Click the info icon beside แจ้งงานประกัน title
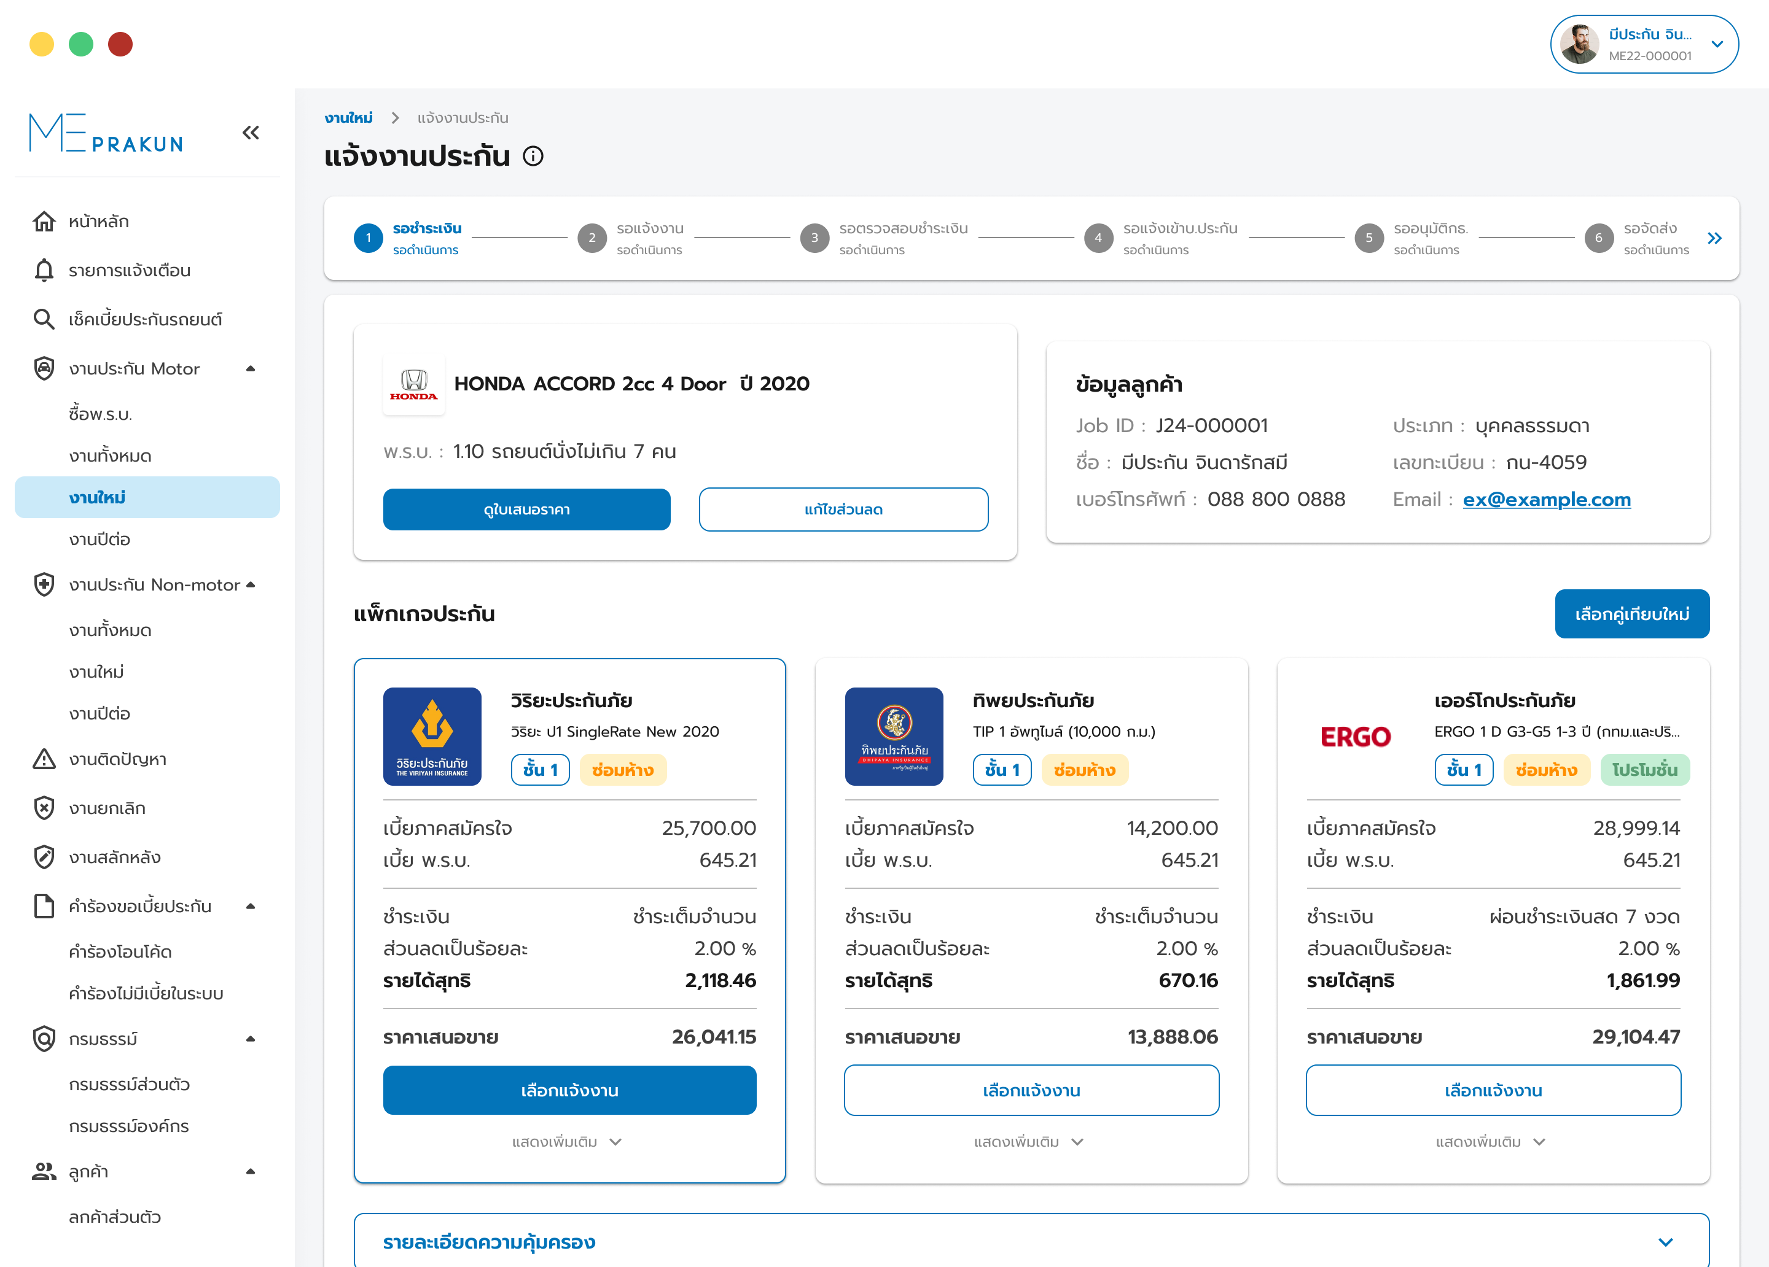The width and height of the screenshot is (1769, 1267). point(533,157)
